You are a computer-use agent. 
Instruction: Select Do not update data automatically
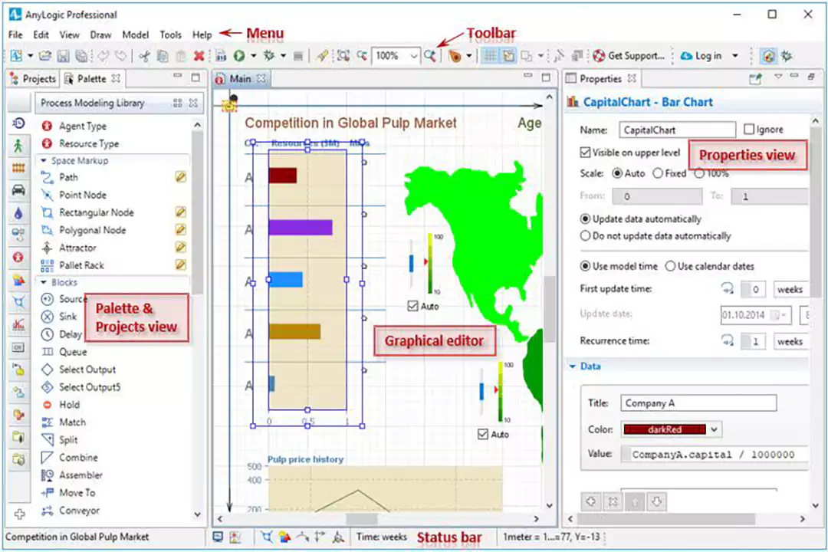pyautogui.click(x=585, y=235)
